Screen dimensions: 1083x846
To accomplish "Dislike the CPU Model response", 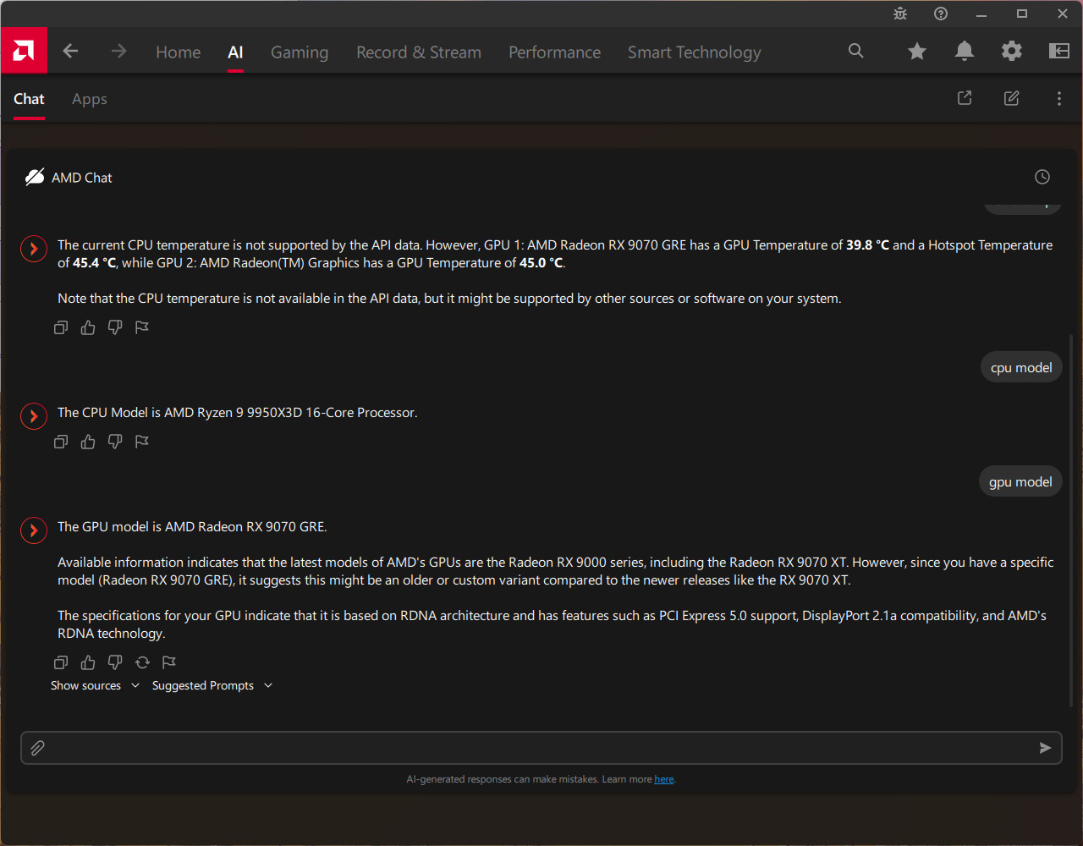I will pyautogui.click(x=115, y=442).
